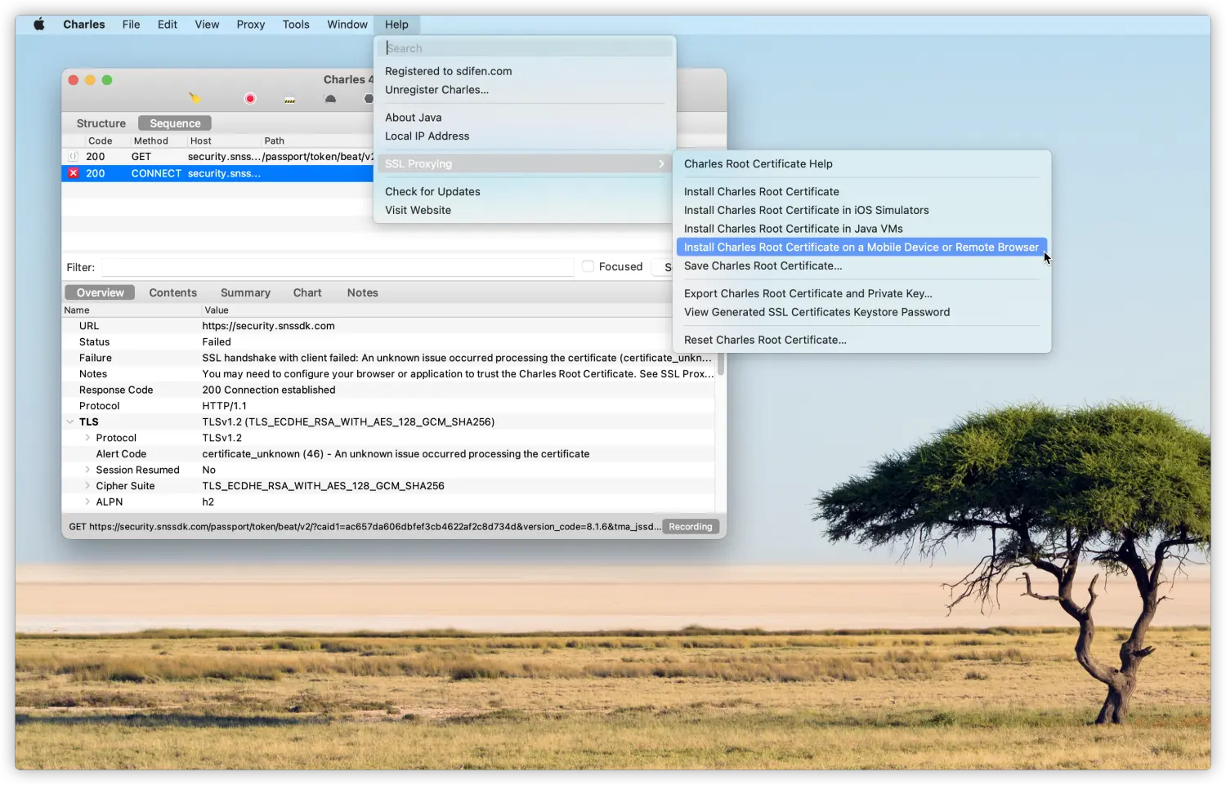Open the Summary tab

245,292
